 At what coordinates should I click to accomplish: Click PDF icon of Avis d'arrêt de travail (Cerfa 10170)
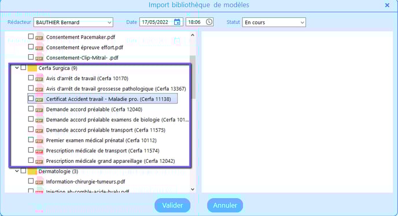click(x=39, y=79)
